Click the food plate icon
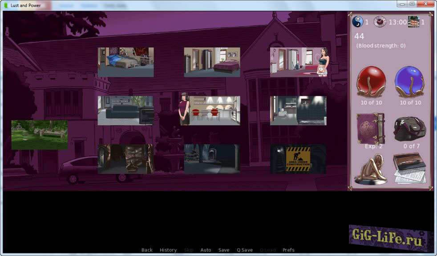The width and height of the screenshot is (437, 256). click(413, 22)
